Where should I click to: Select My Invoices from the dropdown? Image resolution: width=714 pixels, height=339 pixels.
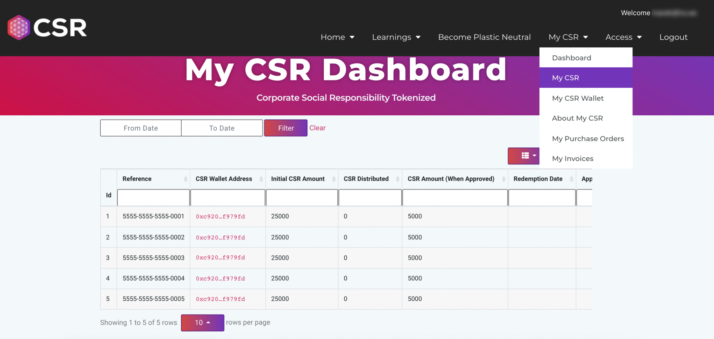tap(572, 158)
